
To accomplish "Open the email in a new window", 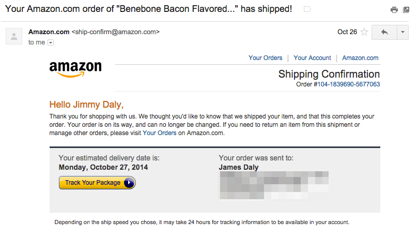I will tap(408, 10).
